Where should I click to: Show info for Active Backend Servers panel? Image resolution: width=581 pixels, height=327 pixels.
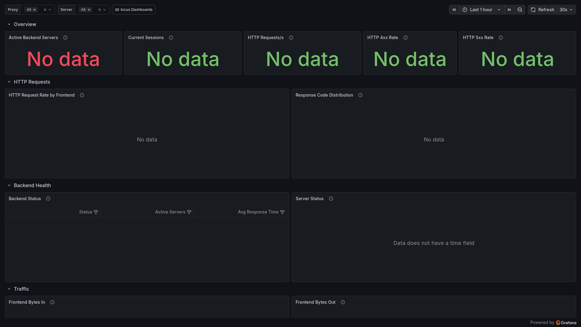pyautogui.click(x=65, y=38)
